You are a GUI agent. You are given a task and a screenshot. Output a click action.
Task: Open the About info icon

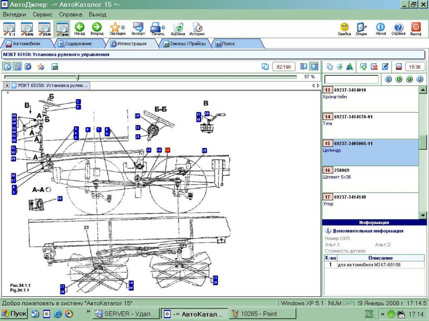pyautogui.click(x=381, y=29)
